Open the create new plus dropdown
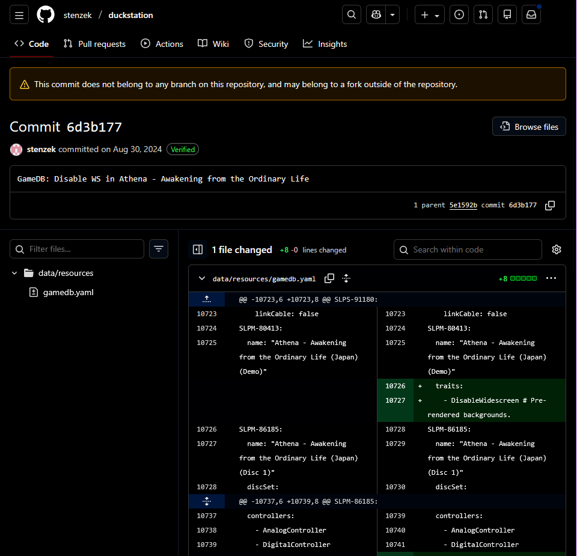Viewport: 577px width, 556px height. point(429,15)
